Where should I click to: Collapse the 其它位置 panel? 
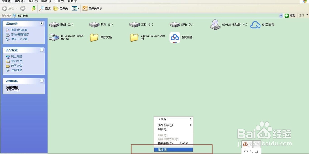(41, 50)
